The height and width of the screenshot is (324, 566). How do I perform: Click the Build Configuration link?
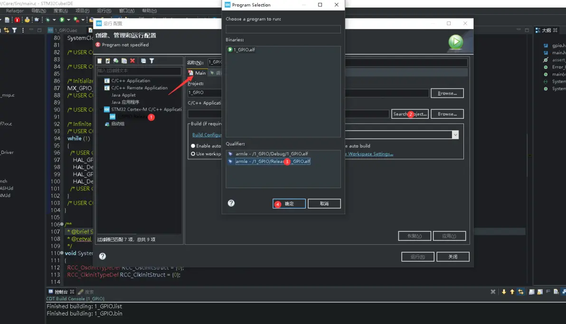click(x=207, y=135)
